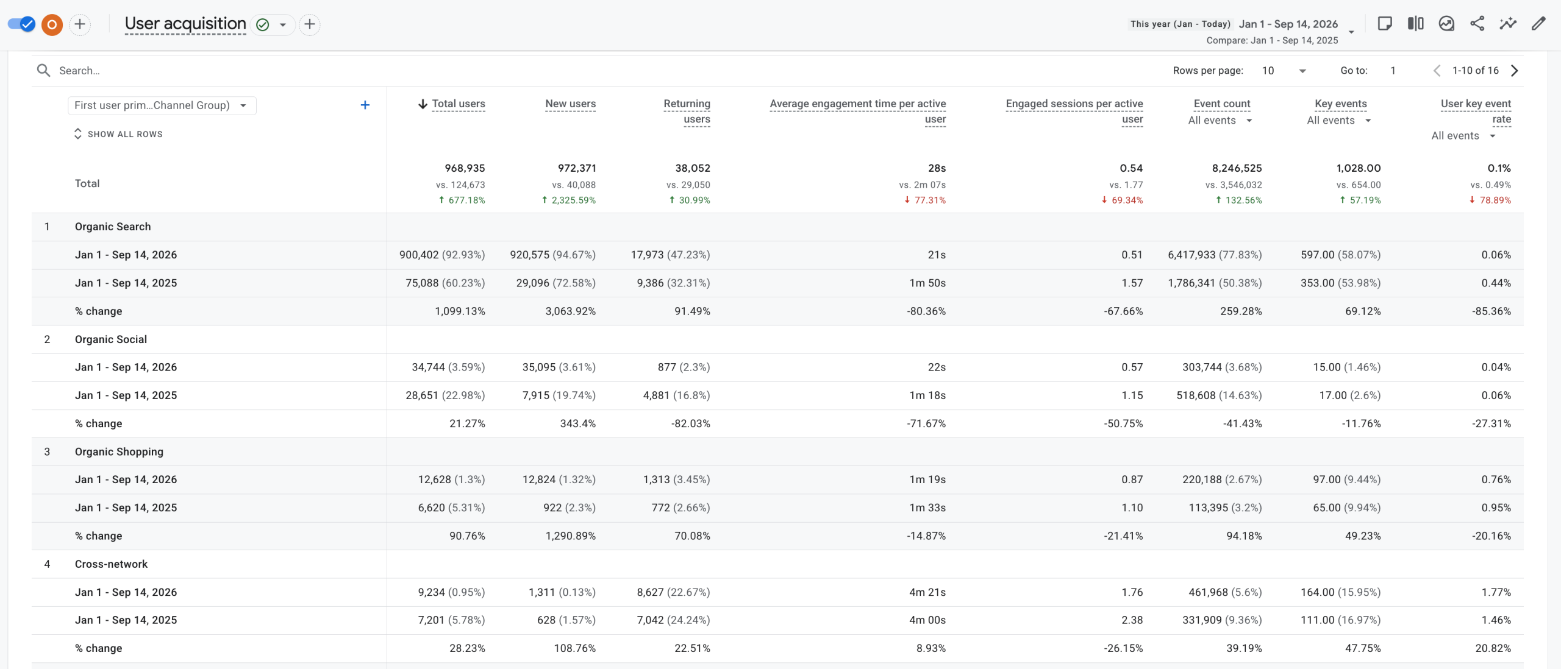1561x669 pixels.
Task: Sort by the Key events column header
Action: click(1341, 104)
